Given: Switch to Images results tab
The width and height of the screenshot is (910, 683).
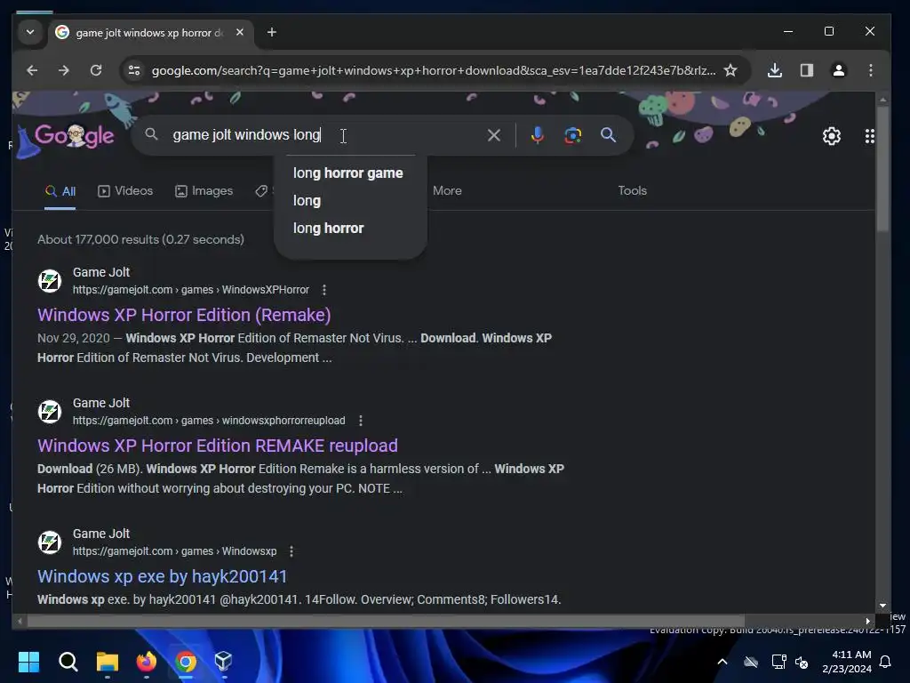Looking at the screenshot, I should pyautogui.click(x=204, y=191).
